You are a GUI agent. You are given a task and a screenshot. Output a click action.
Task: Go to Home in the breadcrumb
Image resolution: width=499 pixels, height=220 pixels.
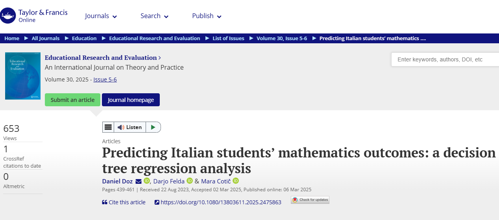[x=12, y=38]
